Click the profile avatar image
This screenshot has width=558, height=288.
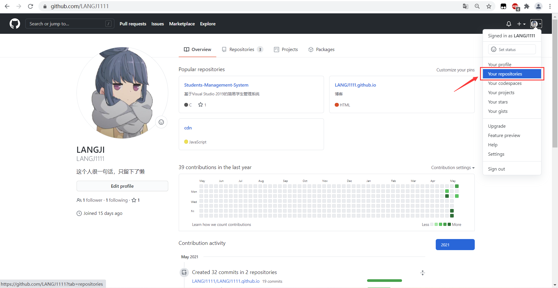pyautogui.click(x=122, y=93)
